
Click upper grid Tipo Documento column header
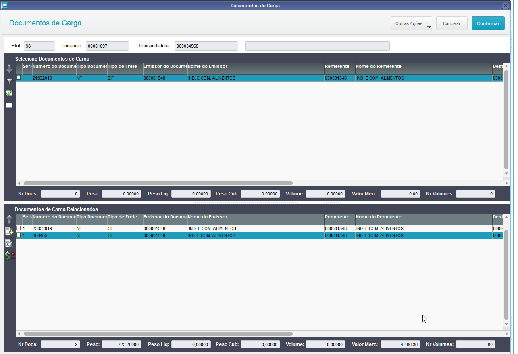92,69
